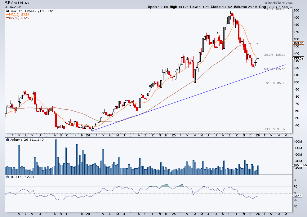Click the blue up-triangle beside Chg value

tap(290, 7)
